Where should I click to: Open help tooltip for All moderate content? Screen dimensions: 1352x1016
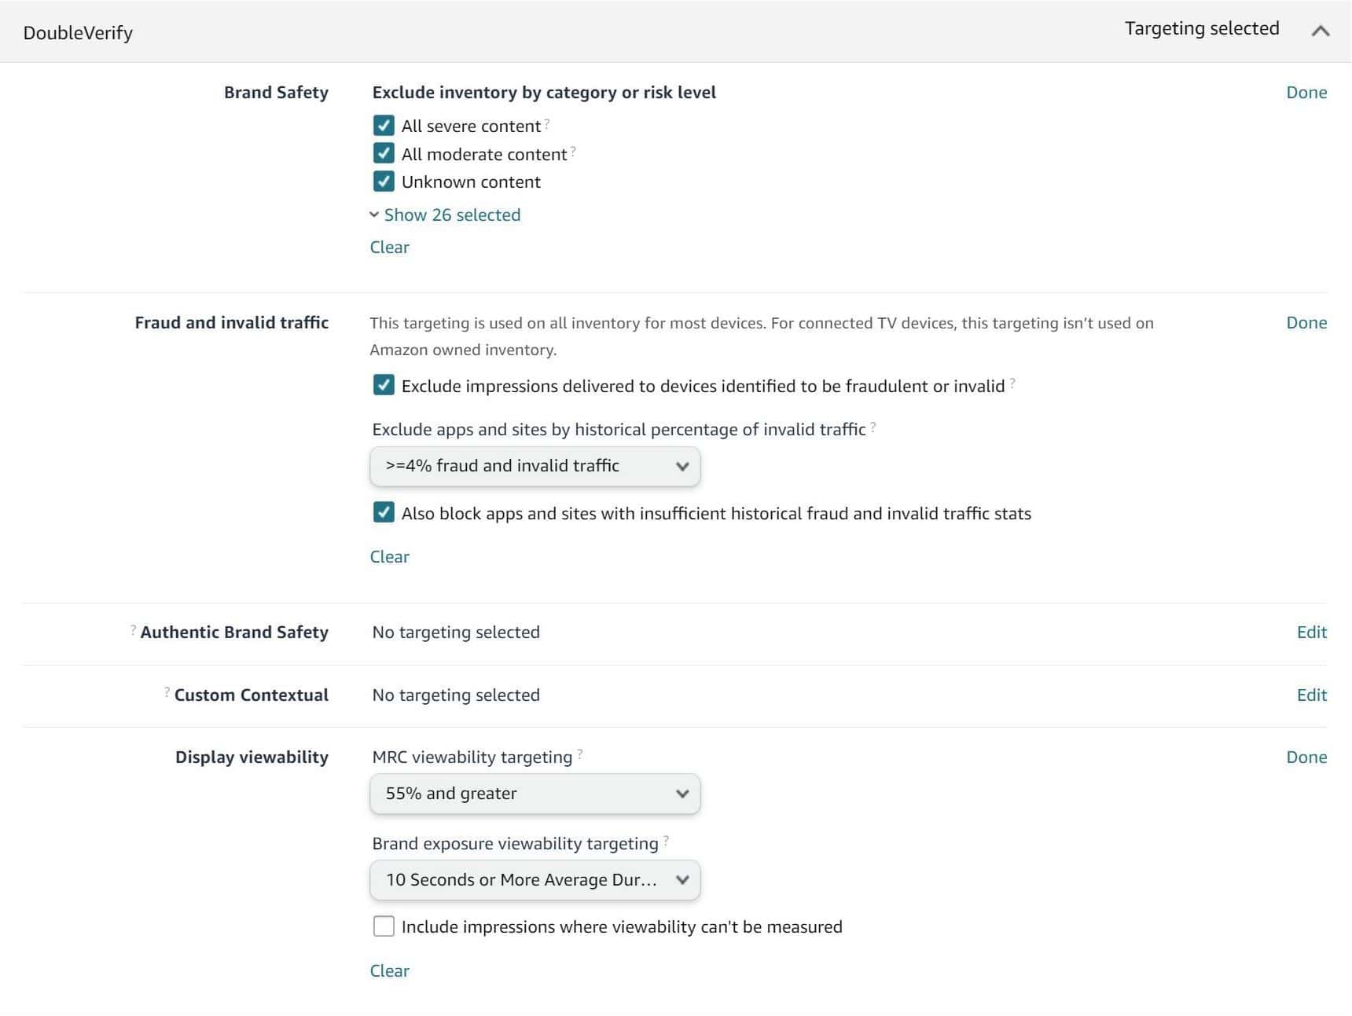(x=572, y=149)
